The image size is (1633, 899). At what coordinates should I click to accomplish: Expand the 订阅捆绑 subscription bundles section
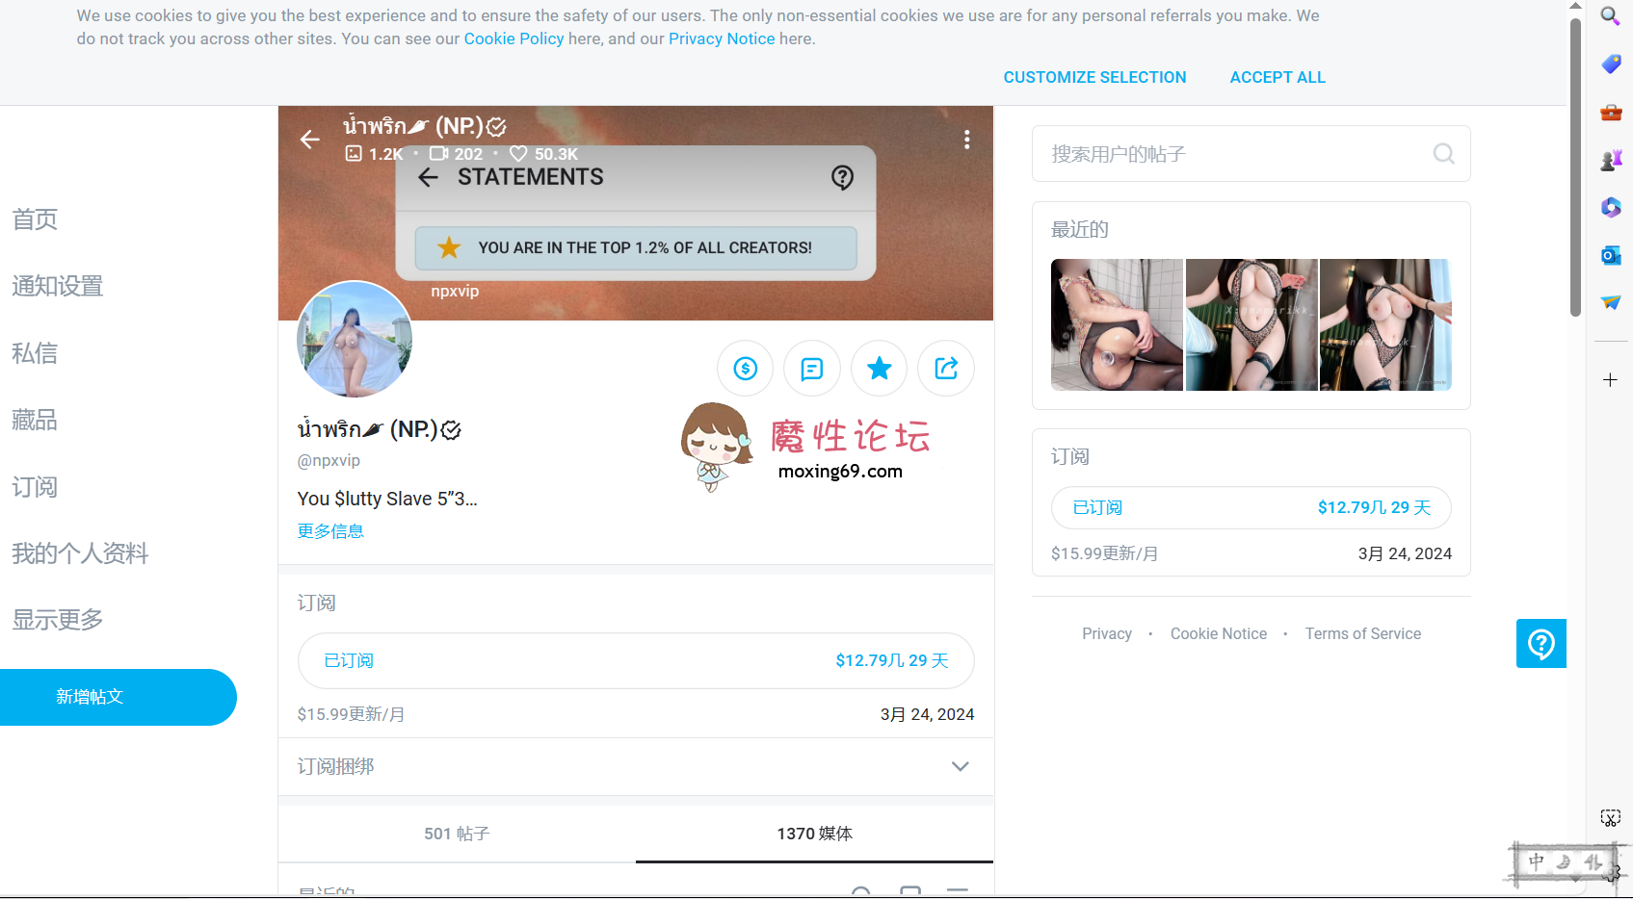click(960, 766)
